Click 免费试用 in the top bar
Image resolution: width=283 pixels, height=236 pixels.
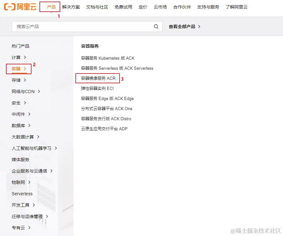point(123,7)
